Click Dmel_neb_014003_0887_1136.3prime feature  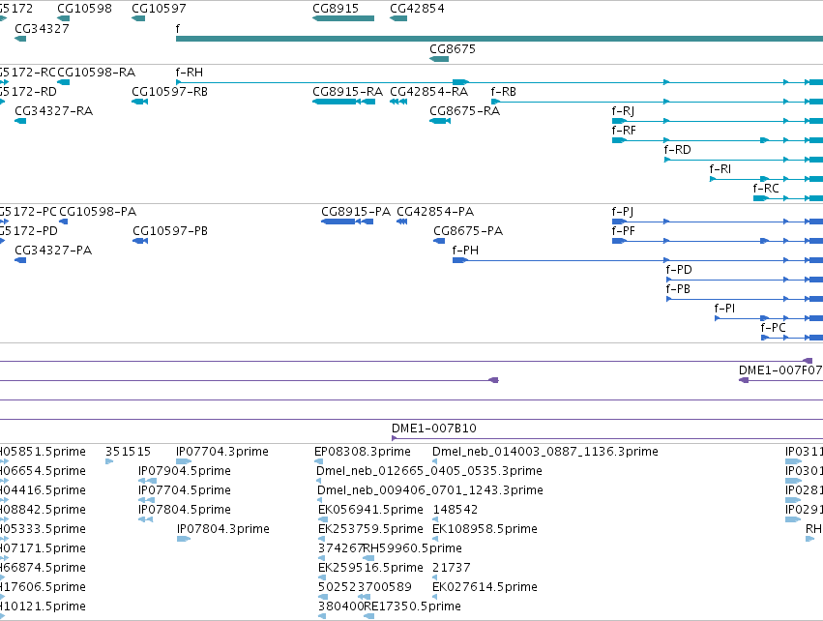coord(434,461)
